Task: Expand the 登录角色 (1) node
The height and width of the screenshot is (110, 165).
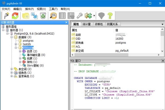Action: 12,76
